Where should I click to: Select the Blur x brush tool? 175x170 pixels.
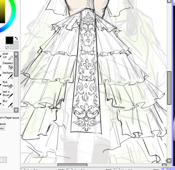[x=8, y=104]
